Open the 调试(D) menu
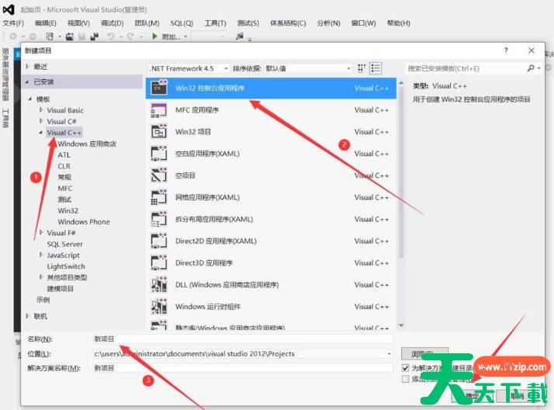 click(x=112, y=23)
